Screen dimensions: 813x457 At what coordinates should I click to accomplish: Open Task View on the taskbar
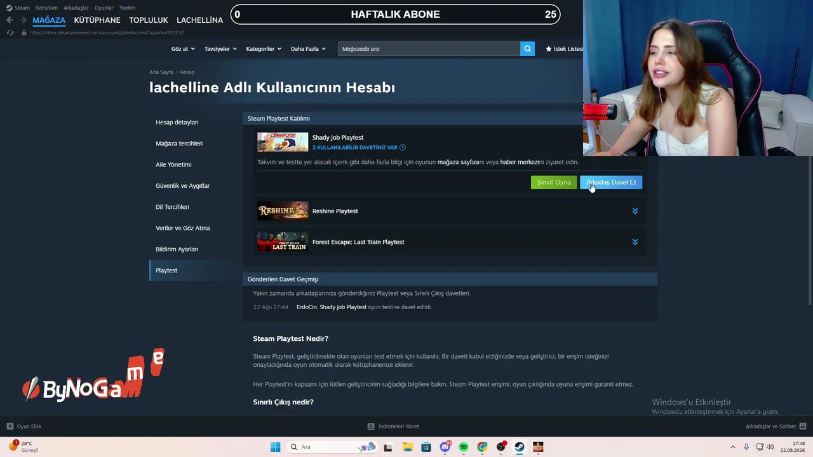tap(388, 447)
